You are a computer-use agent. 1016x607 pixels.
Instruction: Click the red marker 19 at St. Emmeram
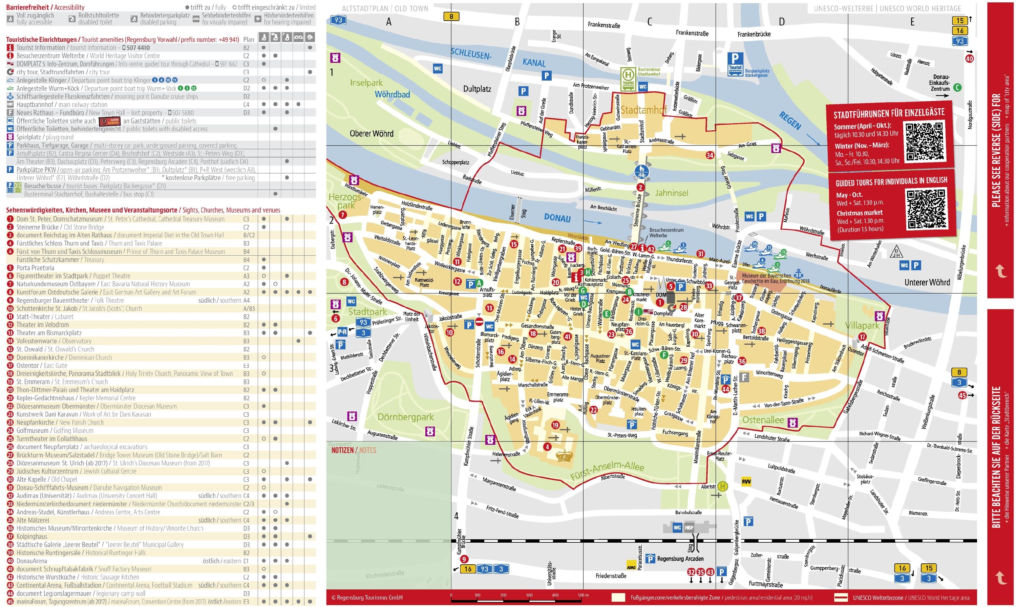tap(555, 425)
